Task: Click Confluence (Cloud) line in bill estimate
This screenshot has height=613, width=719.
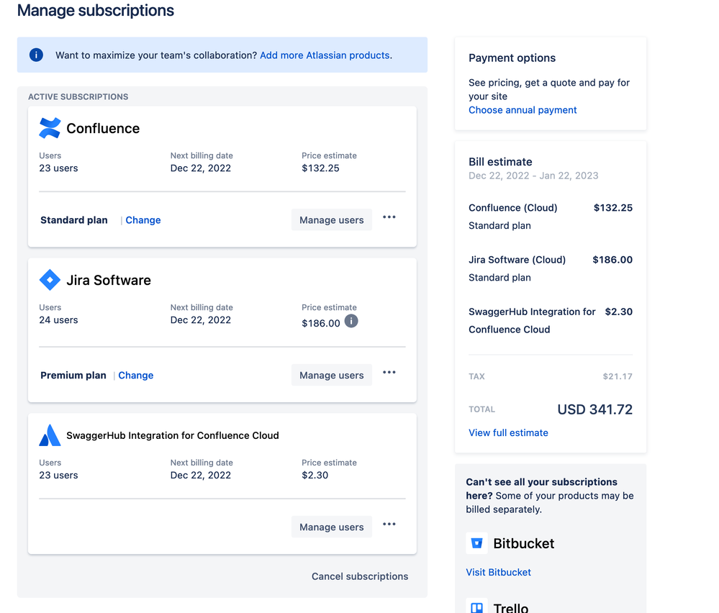Action: tap(513, 208)
